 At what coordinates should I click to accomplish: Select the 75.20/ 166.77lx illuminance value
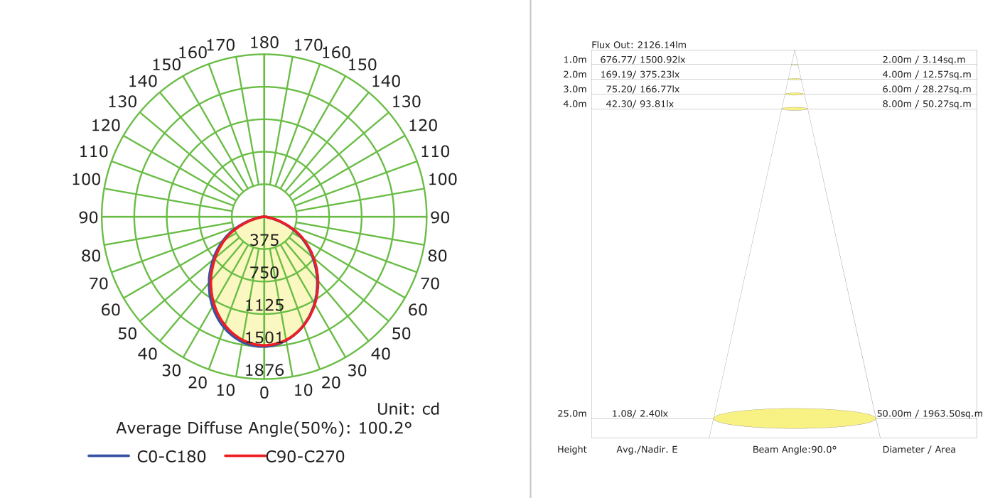(643, 90)
